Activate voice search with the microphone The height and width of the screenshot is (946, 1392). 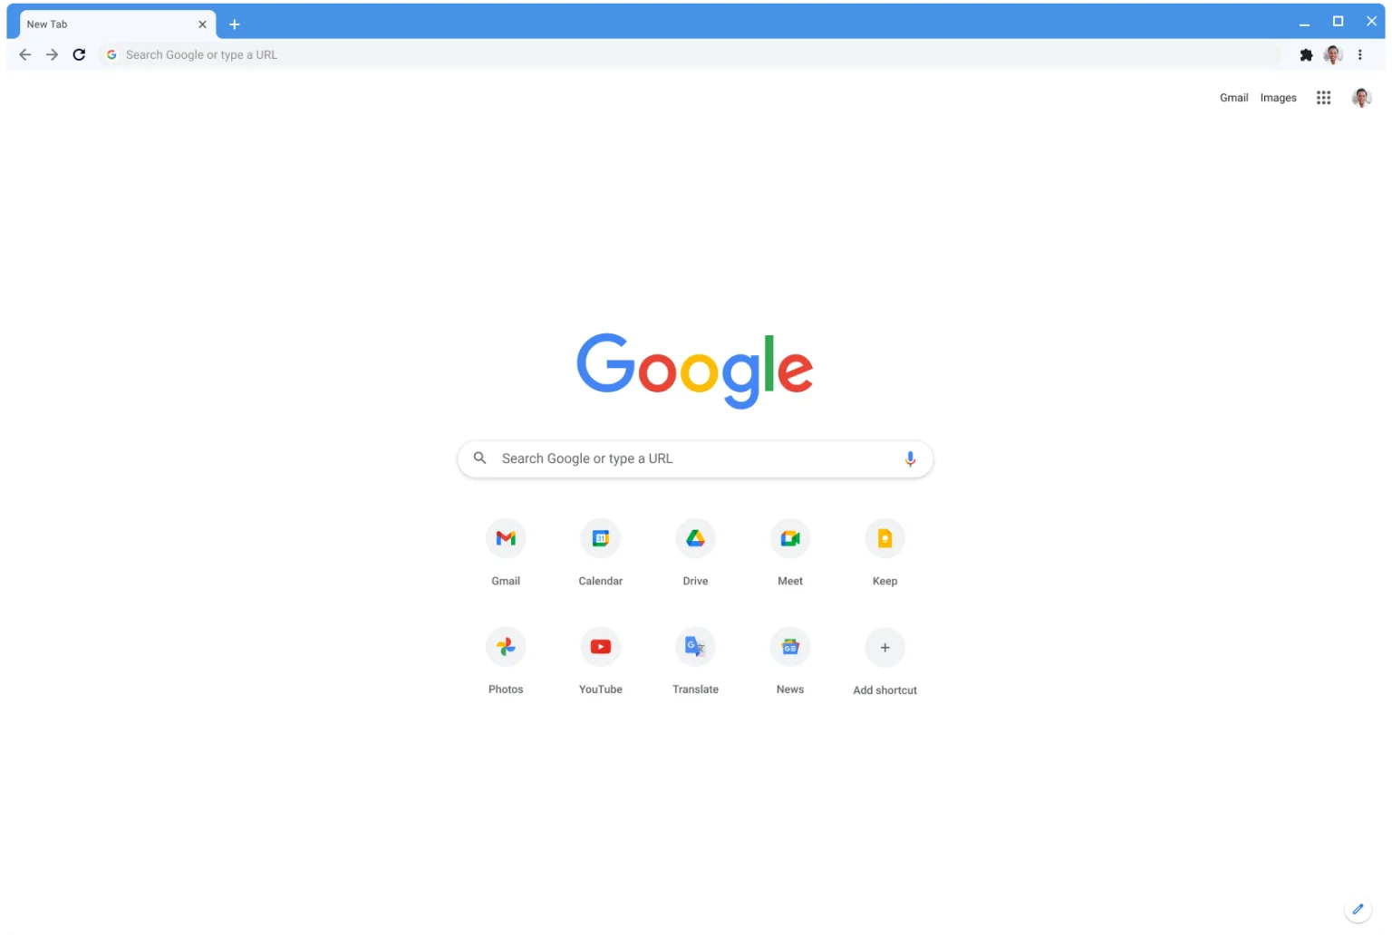pyautogui.click(x=910, y=459)
